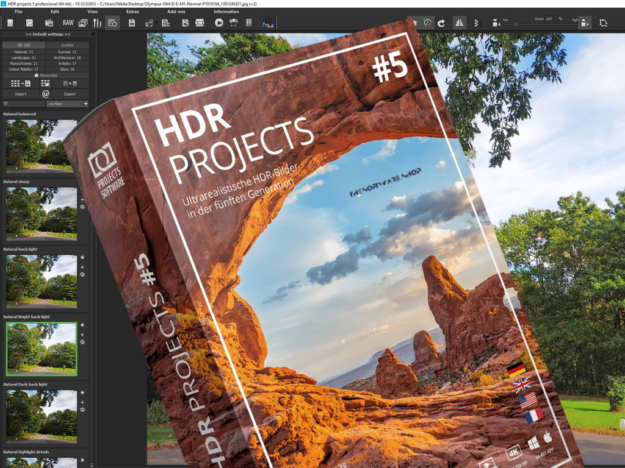Click the Default settings header button
The height and width of the screenshot is (468, 625).
48,34
